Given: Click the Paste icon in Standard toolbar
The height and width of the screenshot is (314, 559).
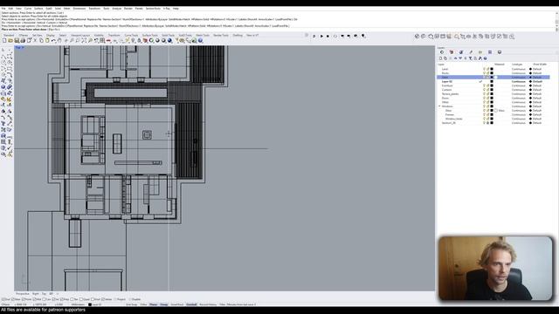Looking at the screenshot, I should point(47,41).
